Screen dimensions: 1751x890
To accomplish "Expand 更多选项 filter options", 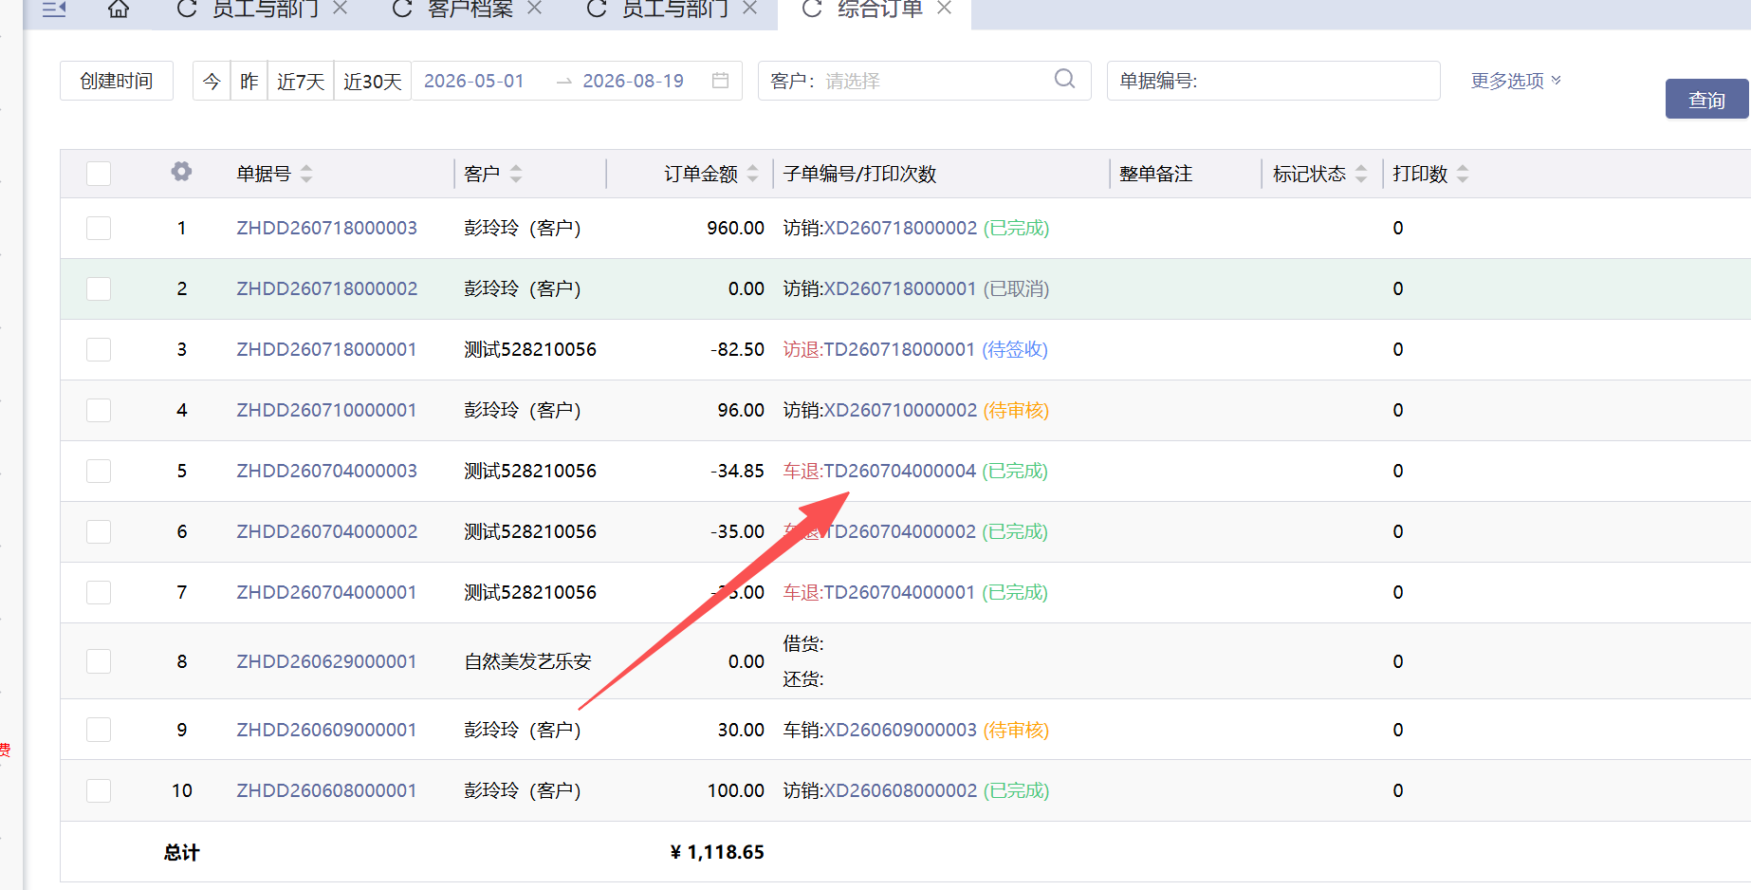I will coord(1516,81).
